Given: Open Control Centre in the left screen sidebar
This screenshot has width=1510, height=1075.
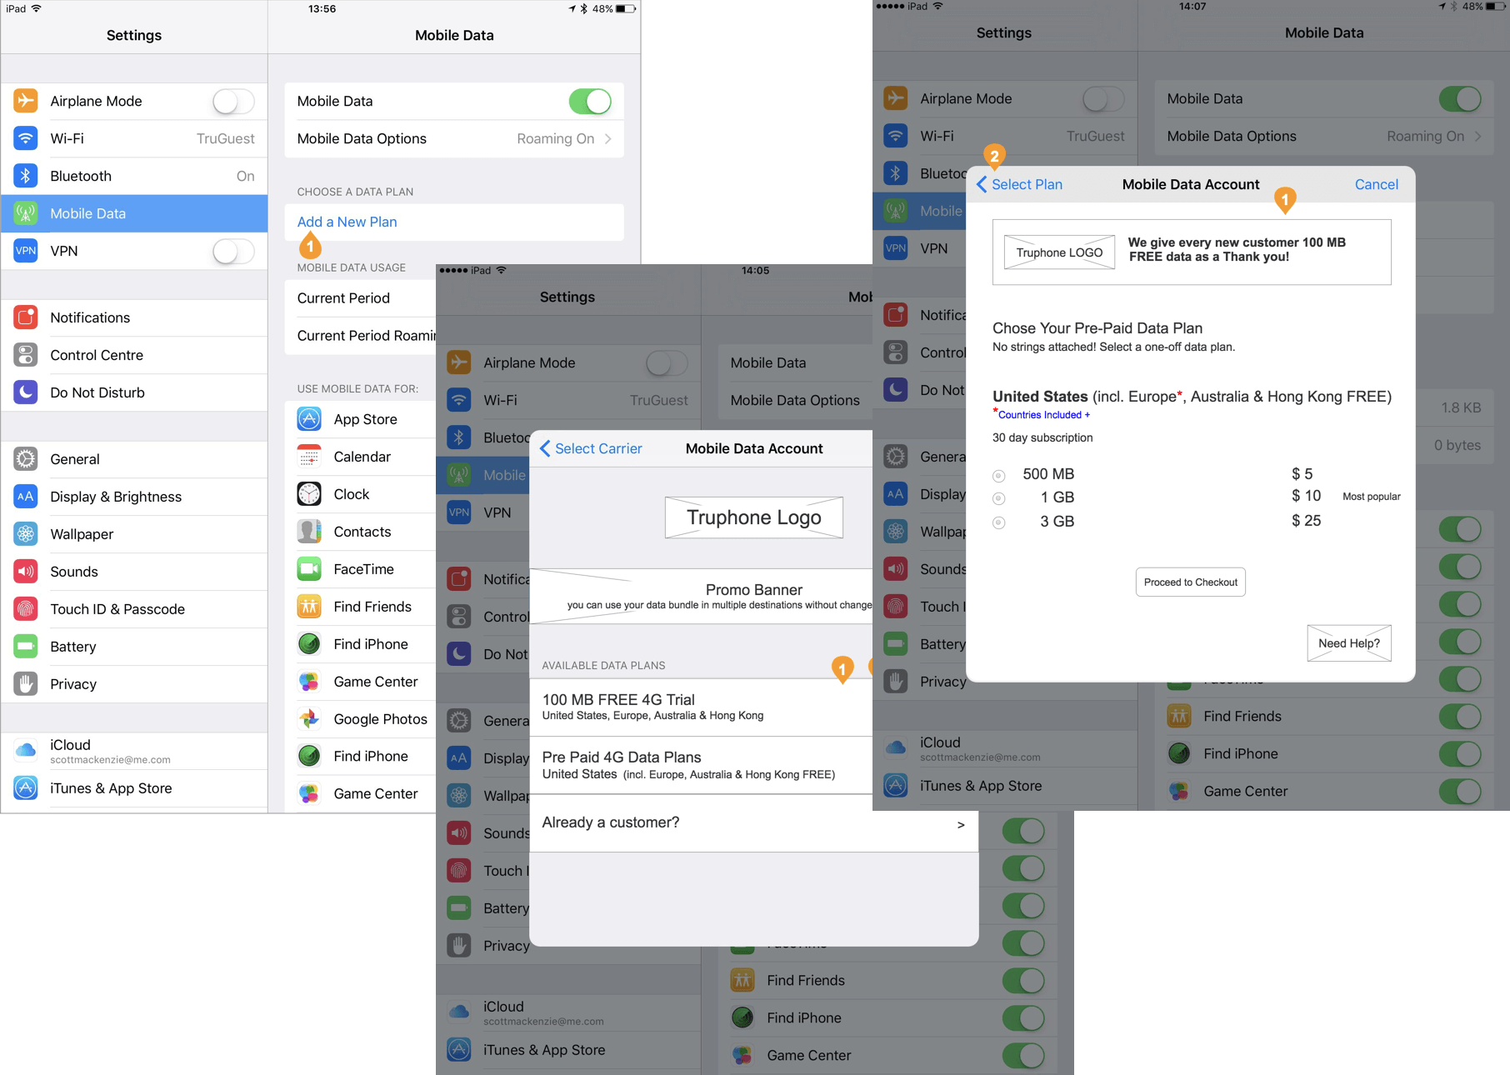Looking at the screenshot, I should pyautogui.click(x=134, y=355).
